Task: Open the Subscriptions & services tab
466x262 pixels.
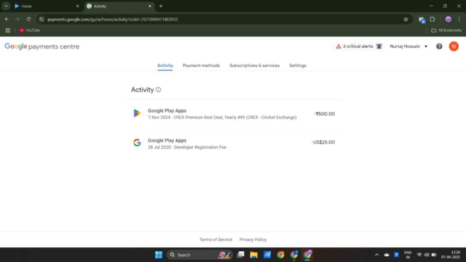Action: [x=254, y=65]
